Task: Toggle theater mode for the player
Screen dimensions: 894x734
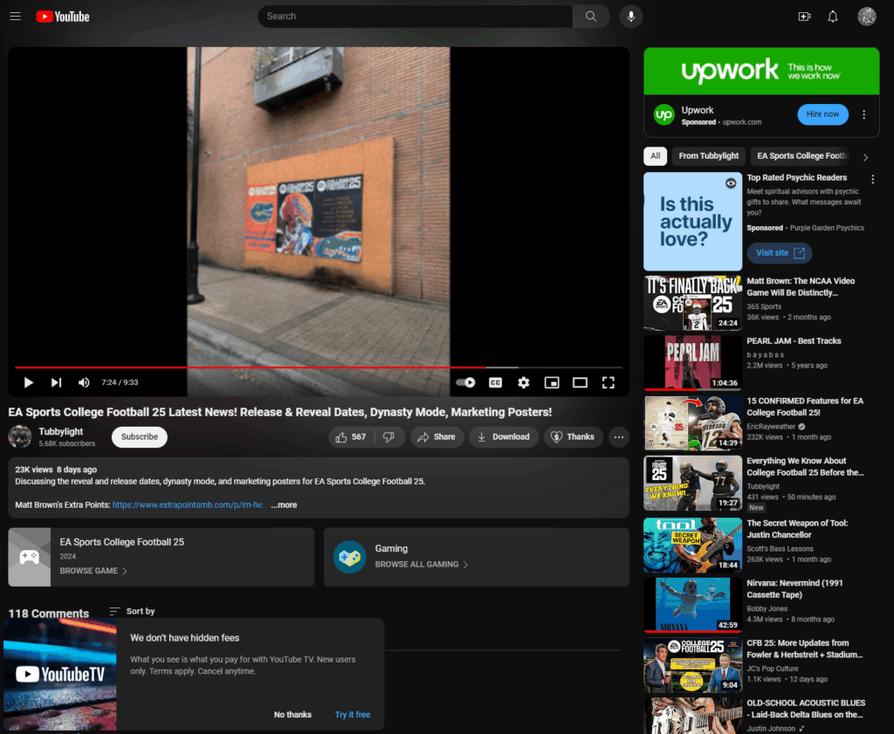Action: 580,382
